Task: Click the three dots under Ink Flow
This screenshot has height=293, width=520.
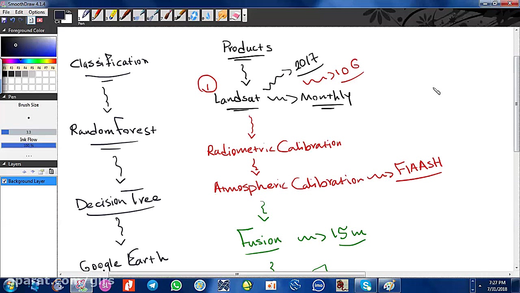Action: pyautogui.click(x=28, y=156)
